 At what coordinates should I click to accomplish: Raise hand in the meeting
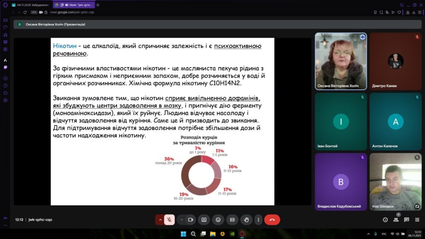point(247,219)
